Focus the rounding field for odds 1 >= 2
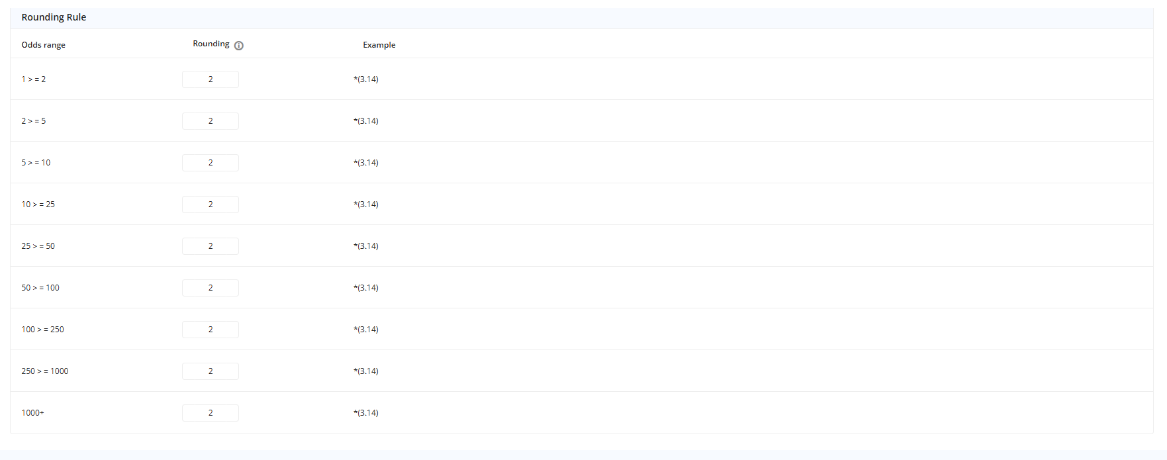 click(x=210, y=79)
